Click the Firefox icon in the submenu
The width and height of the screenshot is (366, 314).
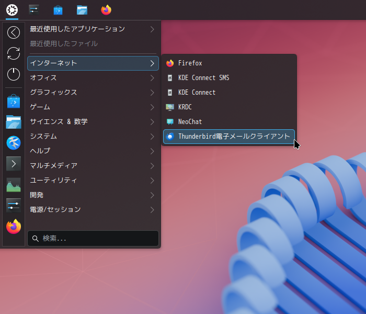[170, 63]
